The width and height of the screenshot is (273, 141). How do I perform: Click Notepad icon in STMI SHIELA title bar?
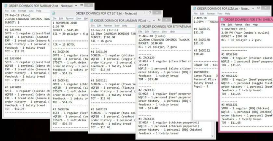[x=222, y=19]
